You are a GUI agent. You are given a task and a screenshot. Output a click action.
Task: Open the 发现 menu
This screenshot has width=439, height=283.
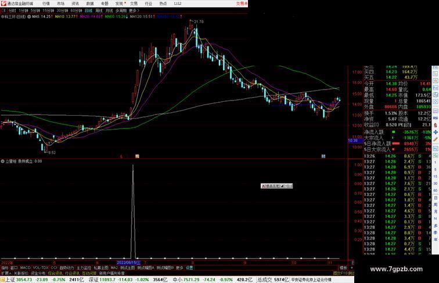coord(119,3)
